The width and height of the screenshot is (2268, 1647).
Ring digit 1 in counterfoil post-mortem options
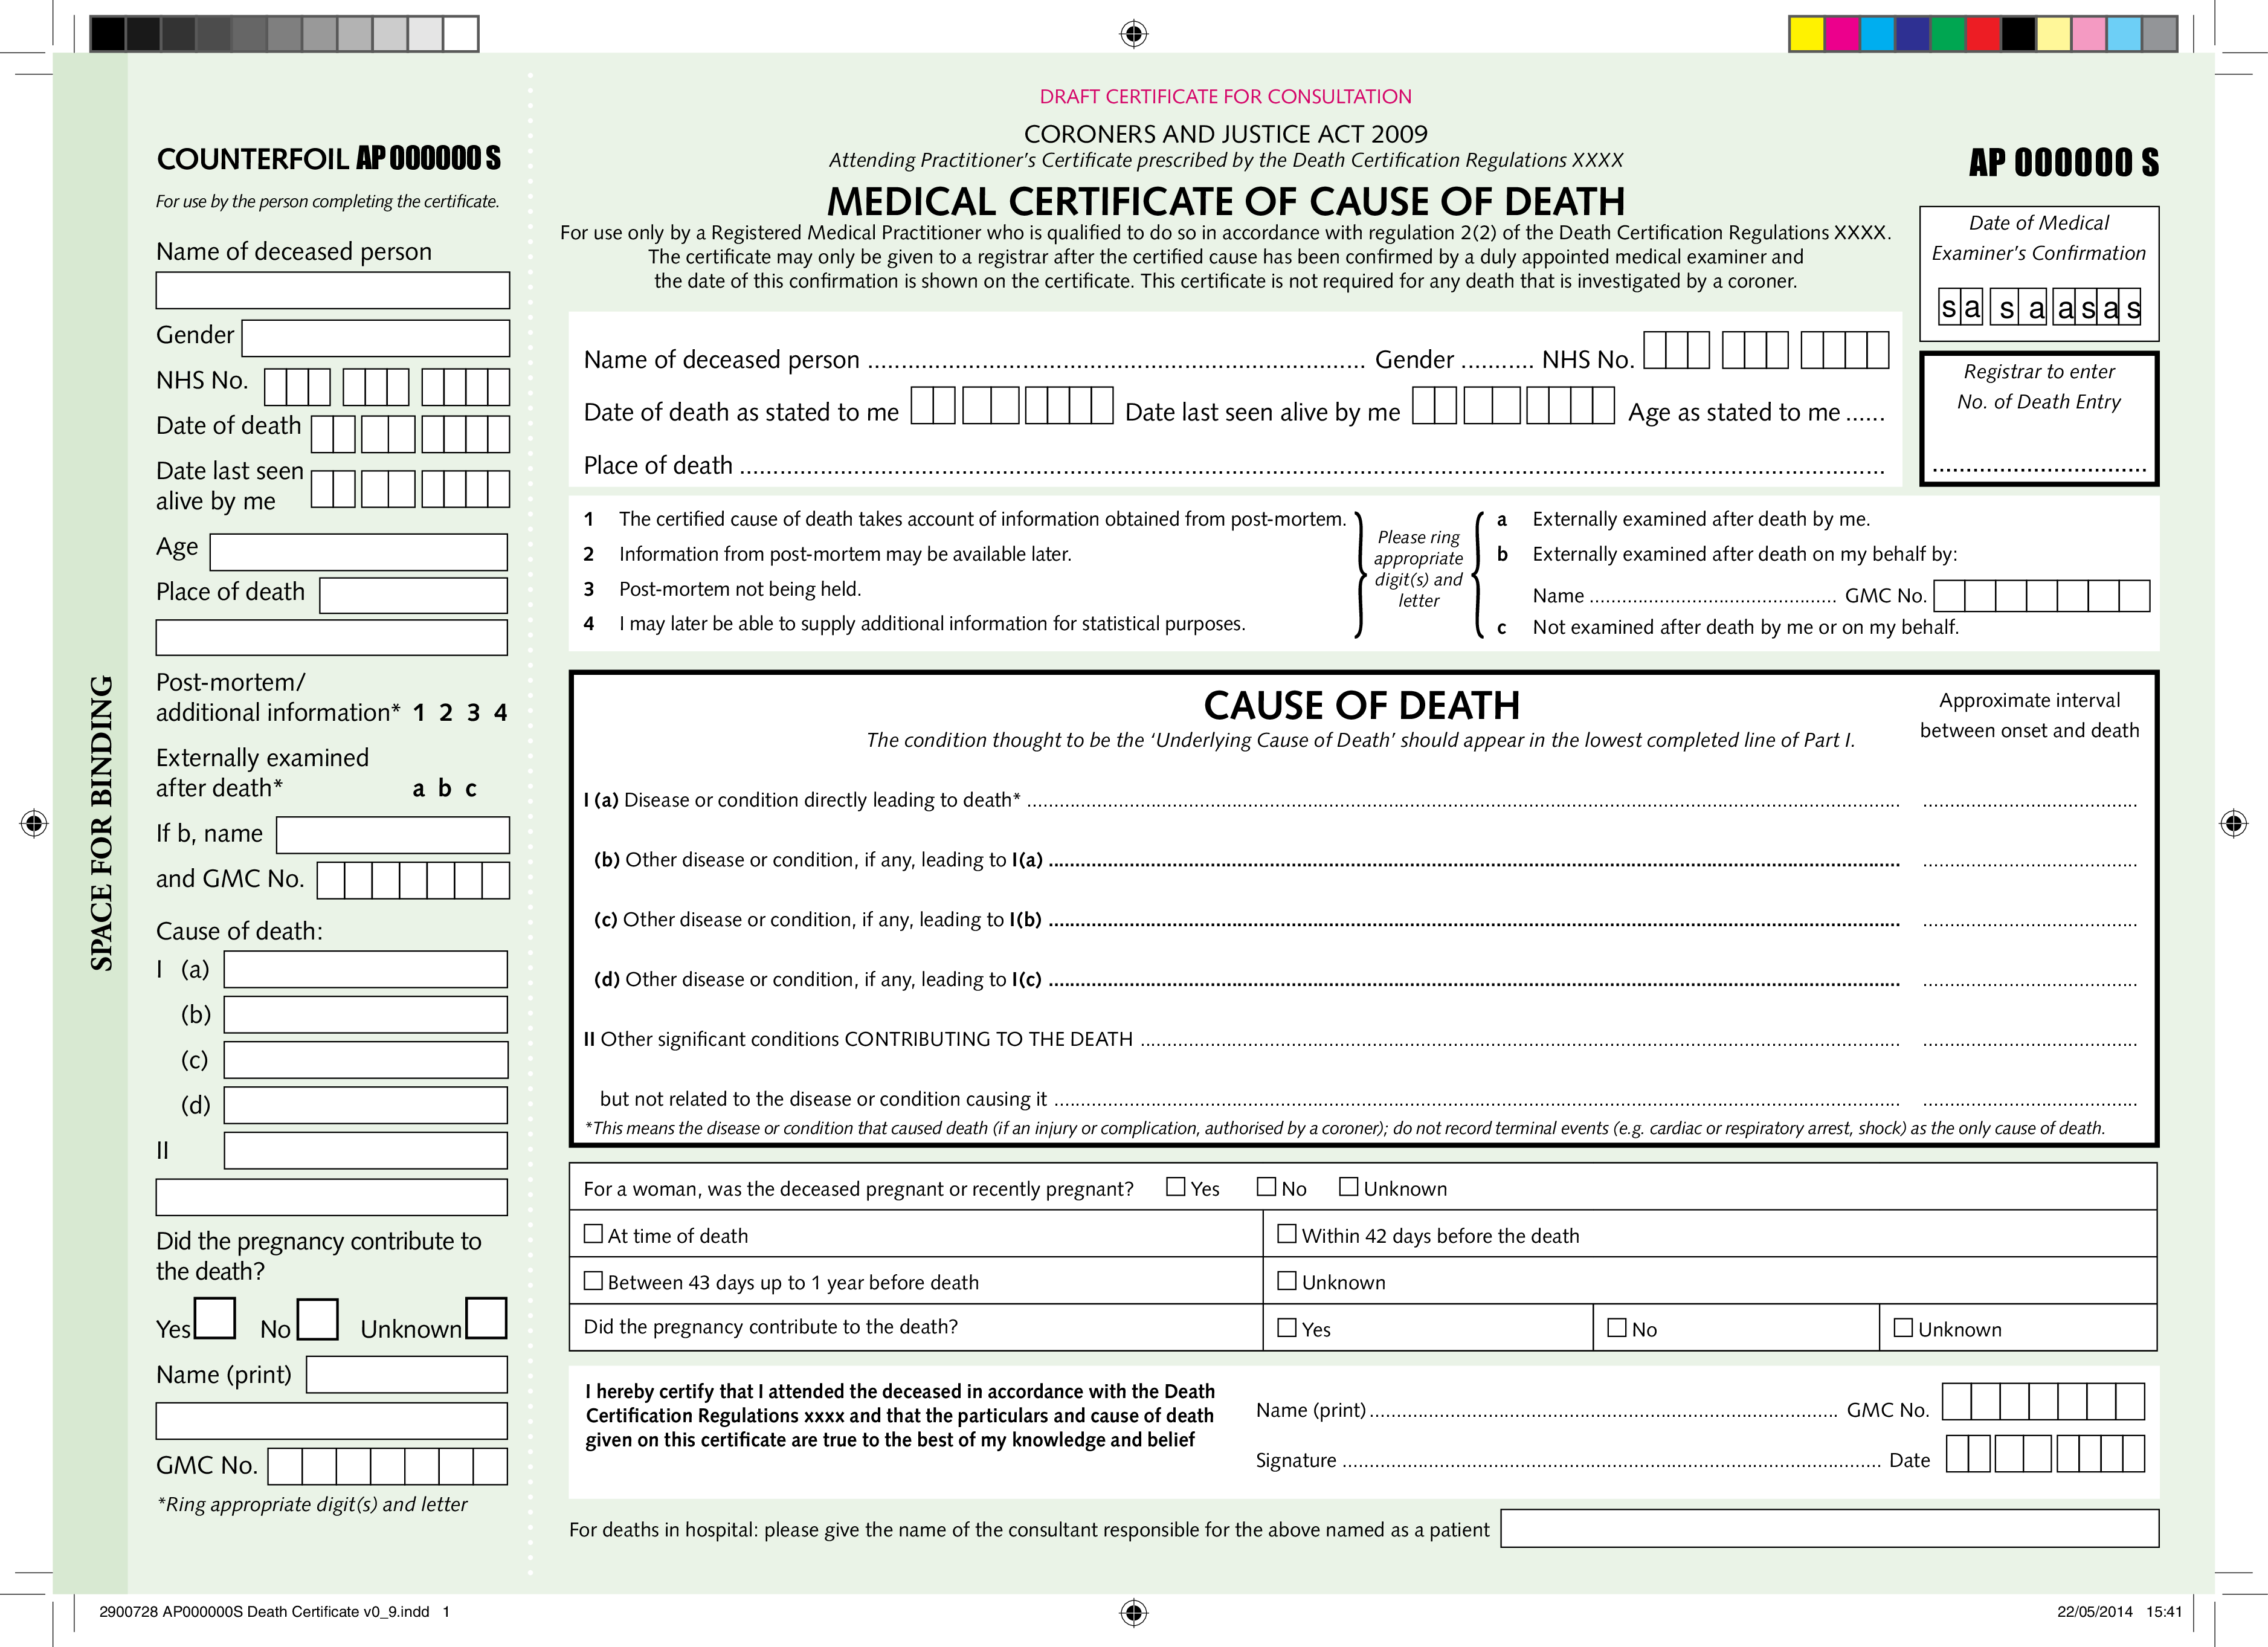coord(419,712)
